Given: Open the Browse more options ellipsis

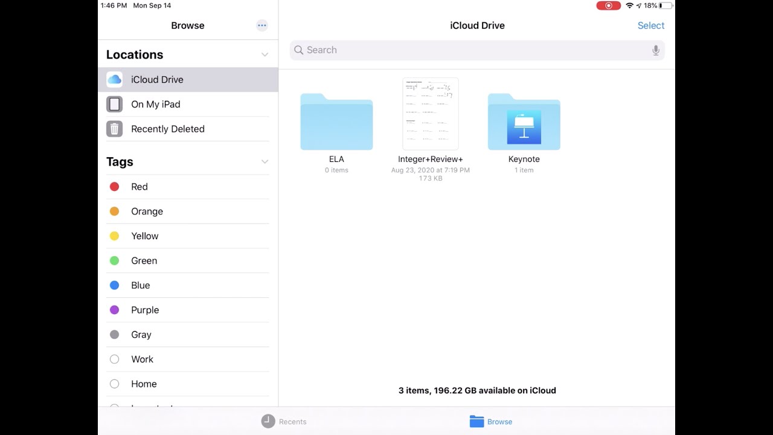Looking at the screenshot, I should (x=261, y=25).
